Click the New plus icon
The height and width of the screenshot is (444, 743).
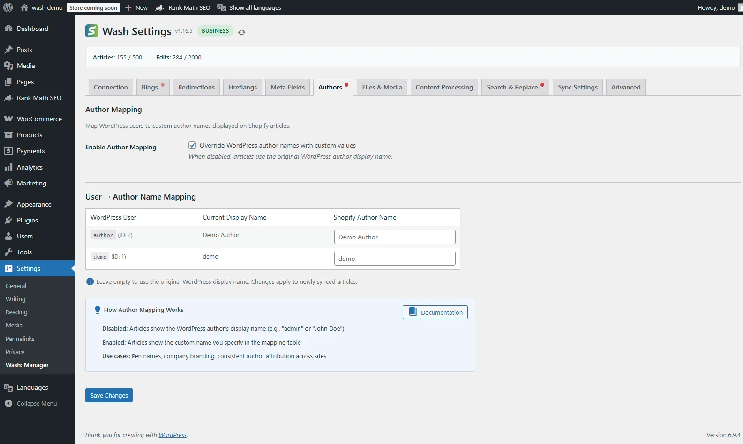click(128, 7)
